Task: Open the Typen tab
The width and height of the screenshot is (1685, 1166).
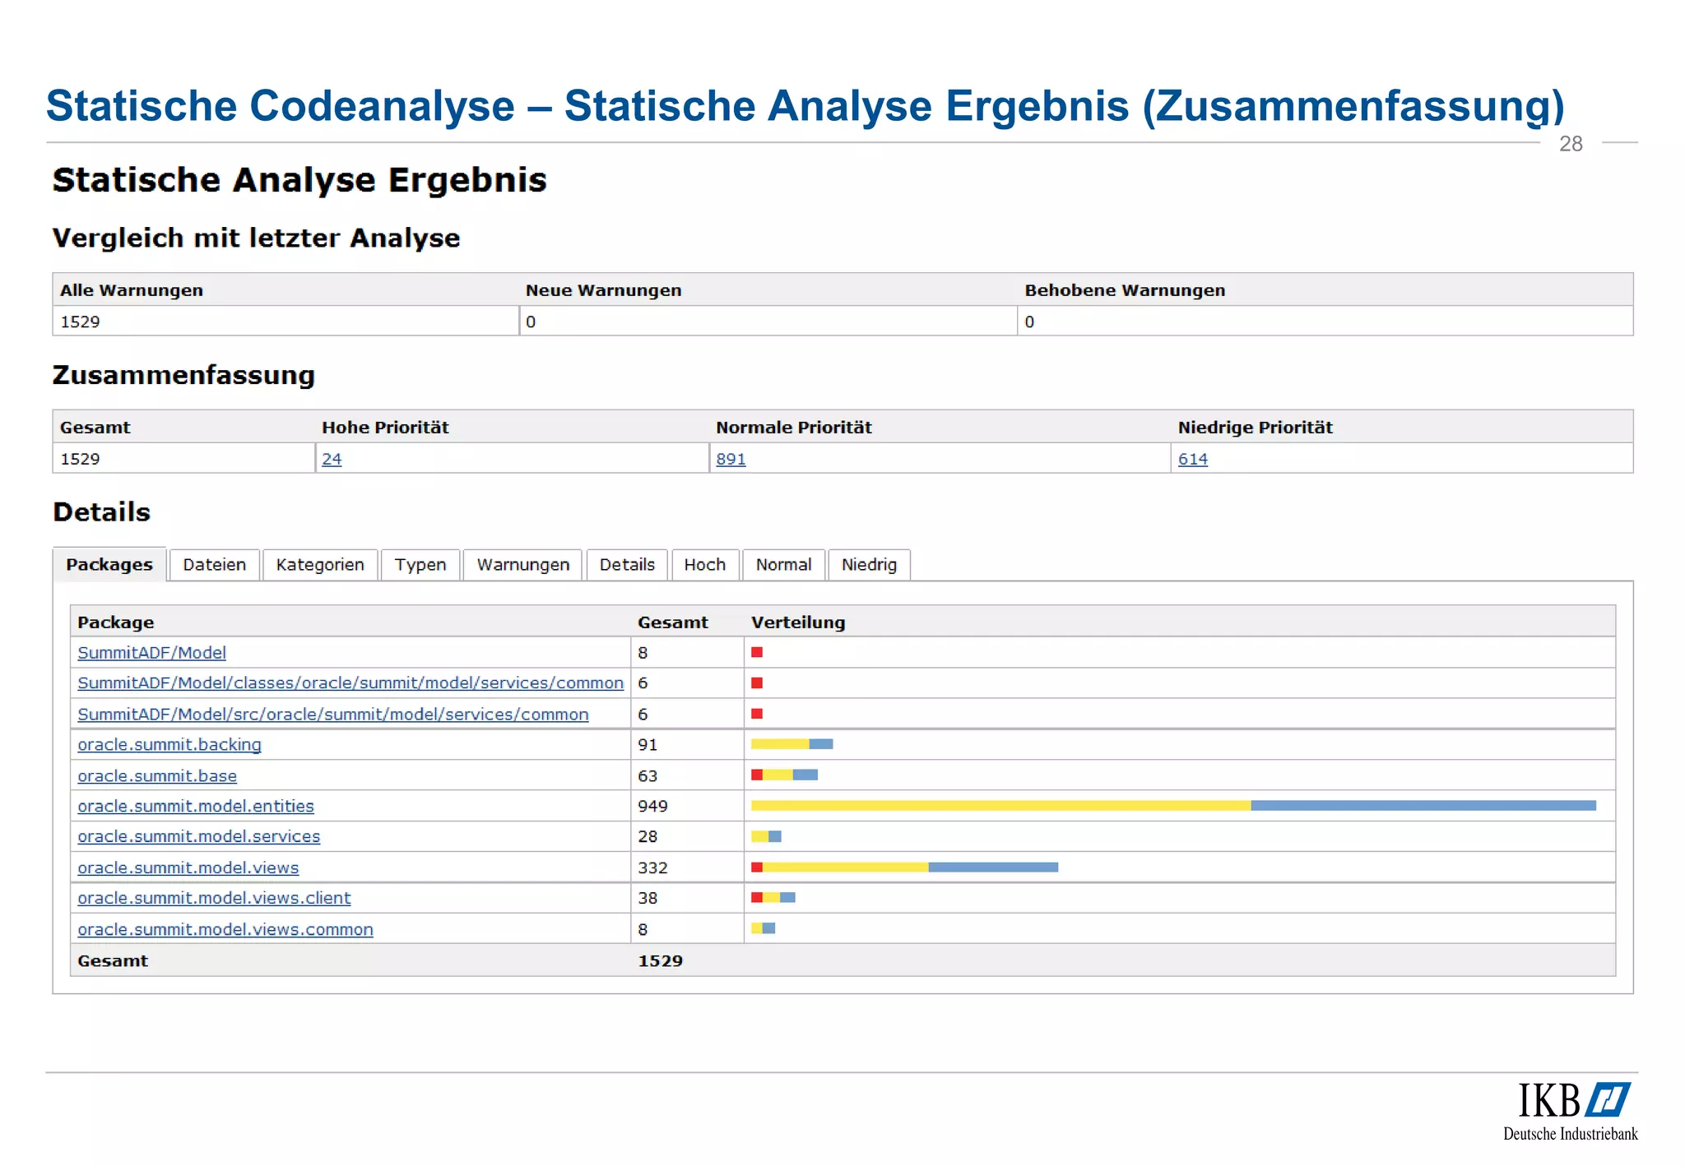Action: (420, 564)
